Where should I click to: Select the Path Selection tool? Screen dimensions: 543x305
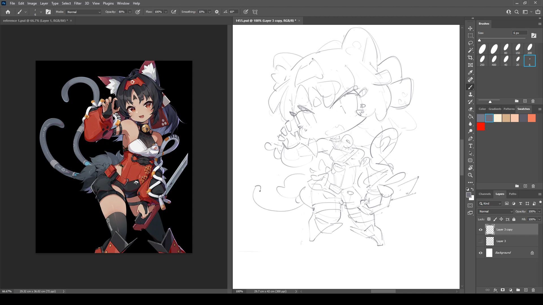point(470,153)
